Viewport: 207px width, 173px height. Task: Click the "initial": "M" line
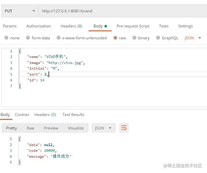pos(43,68)
